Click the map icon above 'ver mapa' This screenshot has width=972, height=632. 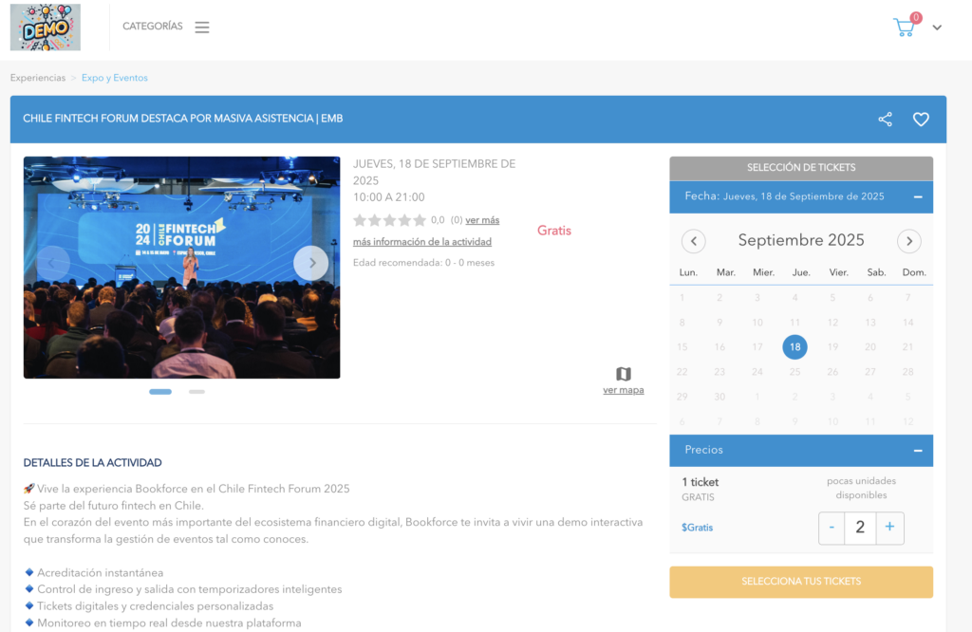(x=624, y=374)
